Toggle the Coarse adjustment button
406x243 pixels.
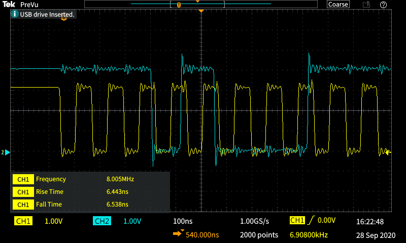(338, 5)
